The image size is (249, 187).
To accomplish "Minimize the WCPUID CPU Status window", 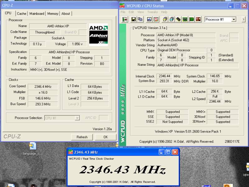I will pos(231,6).
